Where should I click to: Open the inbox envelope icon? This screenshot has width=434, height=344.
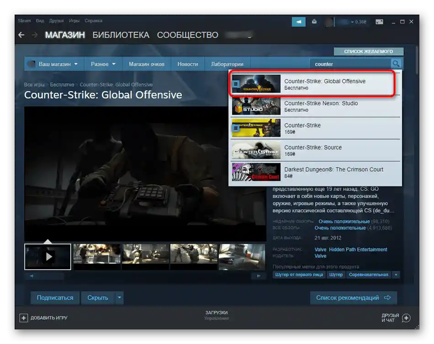[x=314, y=21]
